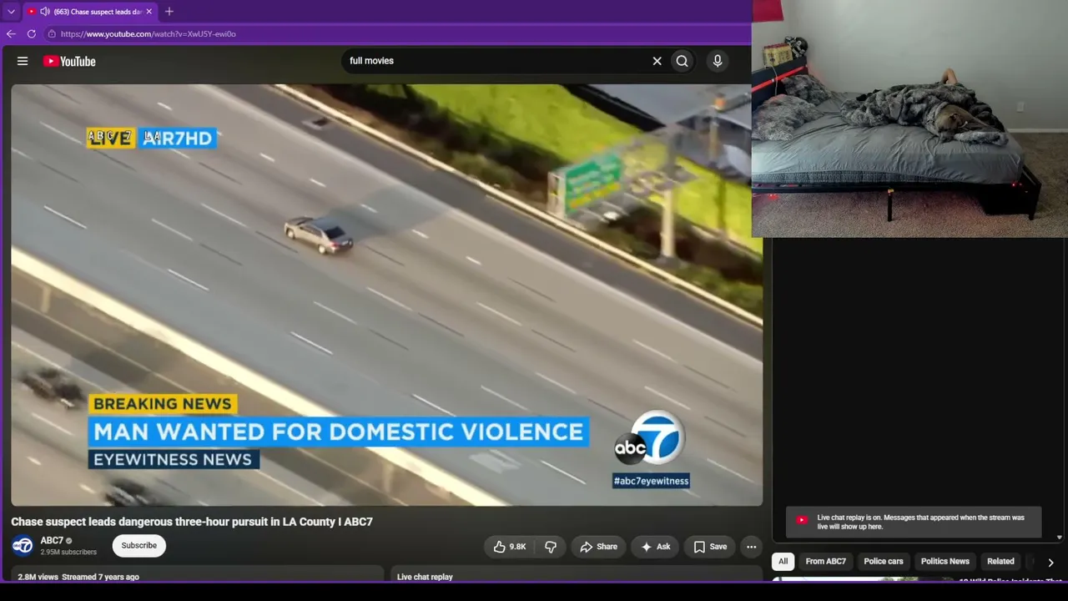
Task: Open more actions three-dot menu
Action: coord(752,547)
